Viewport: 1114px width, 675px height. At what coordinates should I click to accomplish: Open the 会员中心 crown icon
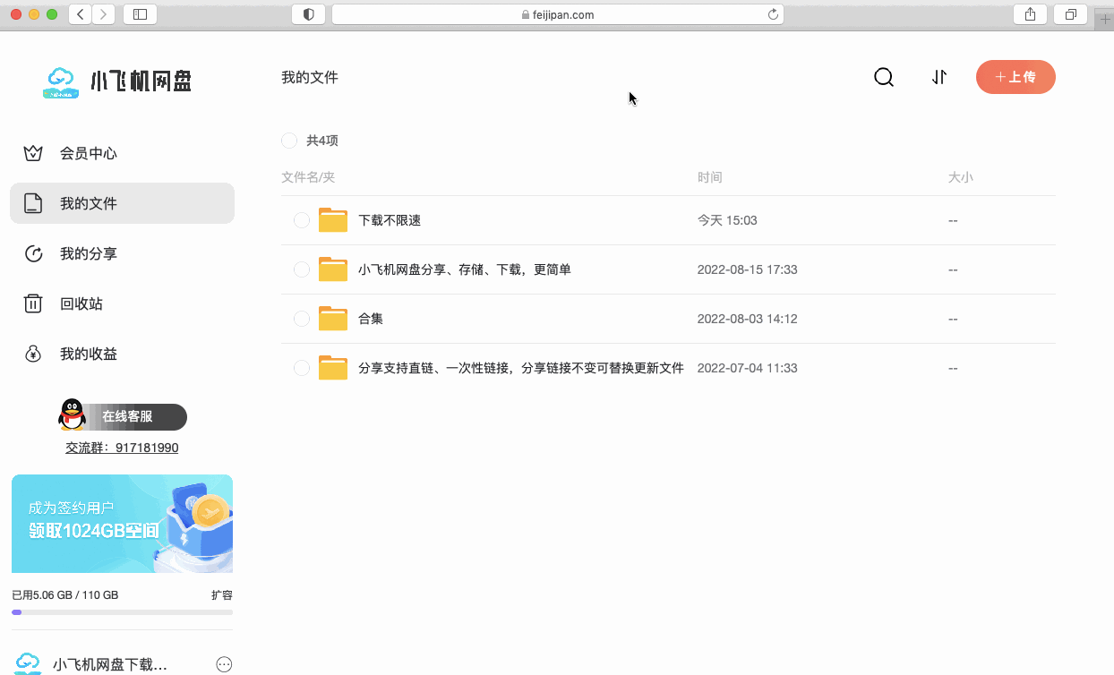point(33,153)
